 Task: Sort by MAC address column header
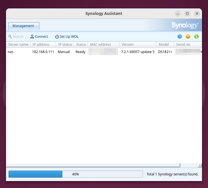click(103, 44)
